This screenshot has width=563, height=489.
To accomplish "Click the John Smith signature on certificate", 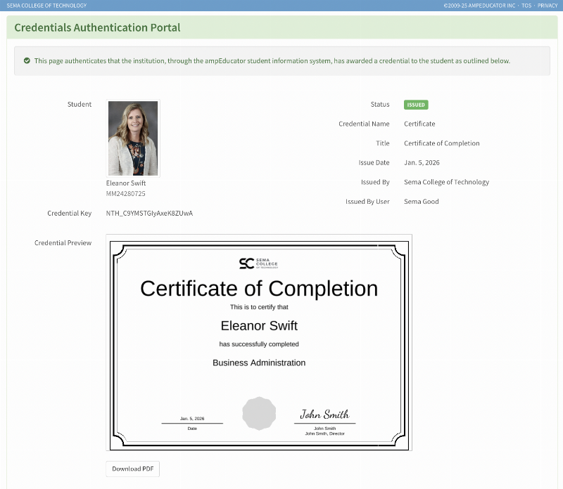I will pyautogui.click(x=324, y=414).
